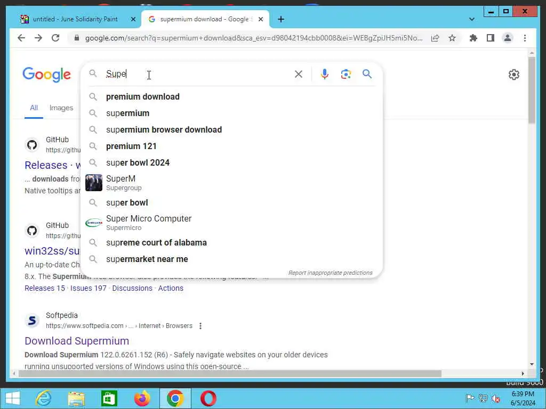Click the browser address bar URL
This screenshot has height=409, width=546.
pyautogui.click(x=253, y=38)
